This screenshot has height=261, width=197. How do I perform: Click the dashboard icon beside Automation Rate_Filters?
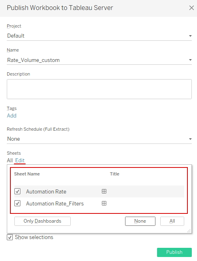(x=104, y=203)
